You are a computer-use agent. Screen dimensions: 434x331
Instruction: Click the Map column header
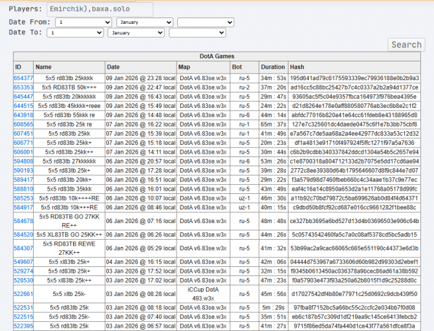click(x=203, y=67)
